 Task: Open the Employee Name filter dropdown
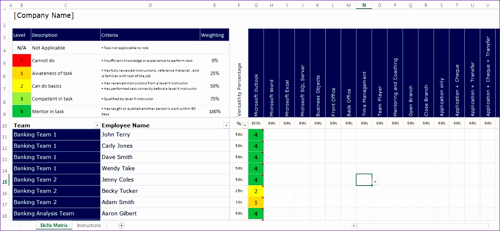226,125
